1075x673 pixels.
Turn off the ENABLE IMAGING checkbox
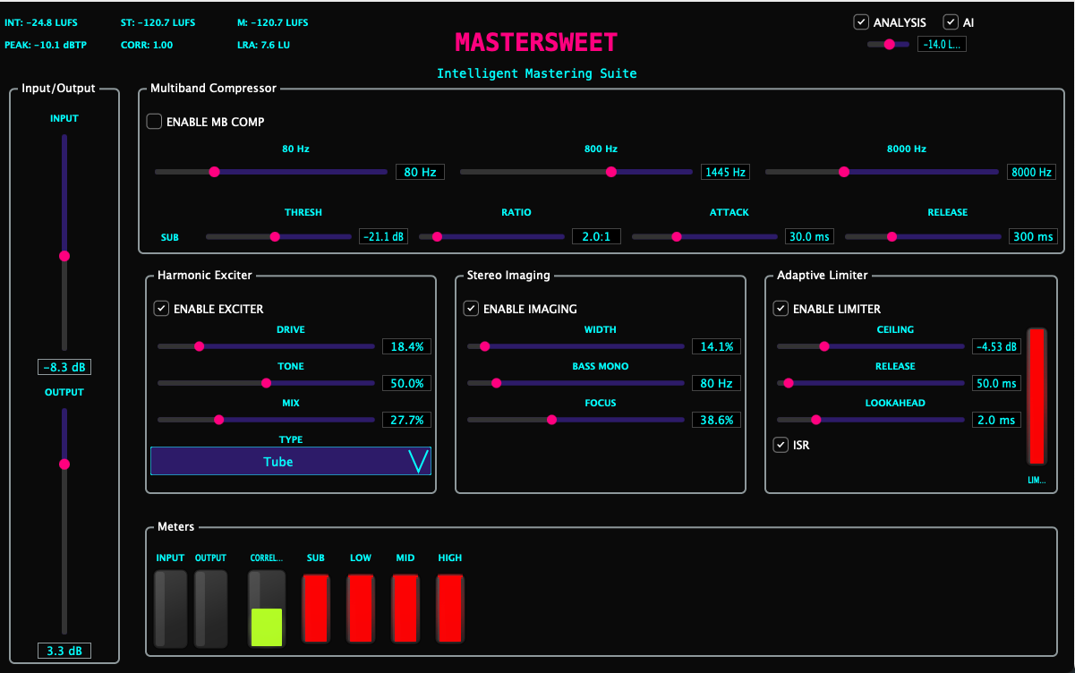472,309
